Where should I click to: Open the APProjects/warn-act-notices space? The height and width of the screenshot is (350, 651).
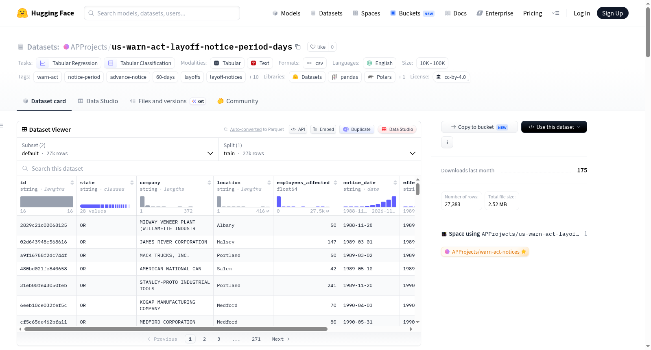tap(485, 252)
